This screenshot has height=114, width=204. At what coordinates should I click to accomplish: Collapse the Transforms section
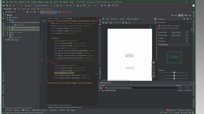[x=159, y=45]
